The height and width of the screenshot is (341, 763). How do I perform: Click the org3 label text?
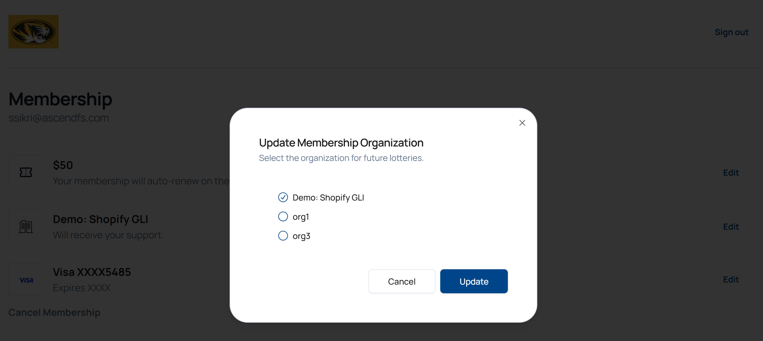tap(301, 236)
